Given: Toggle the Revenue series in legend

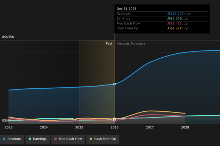Looking at the screenshot, I should [12, 139].
